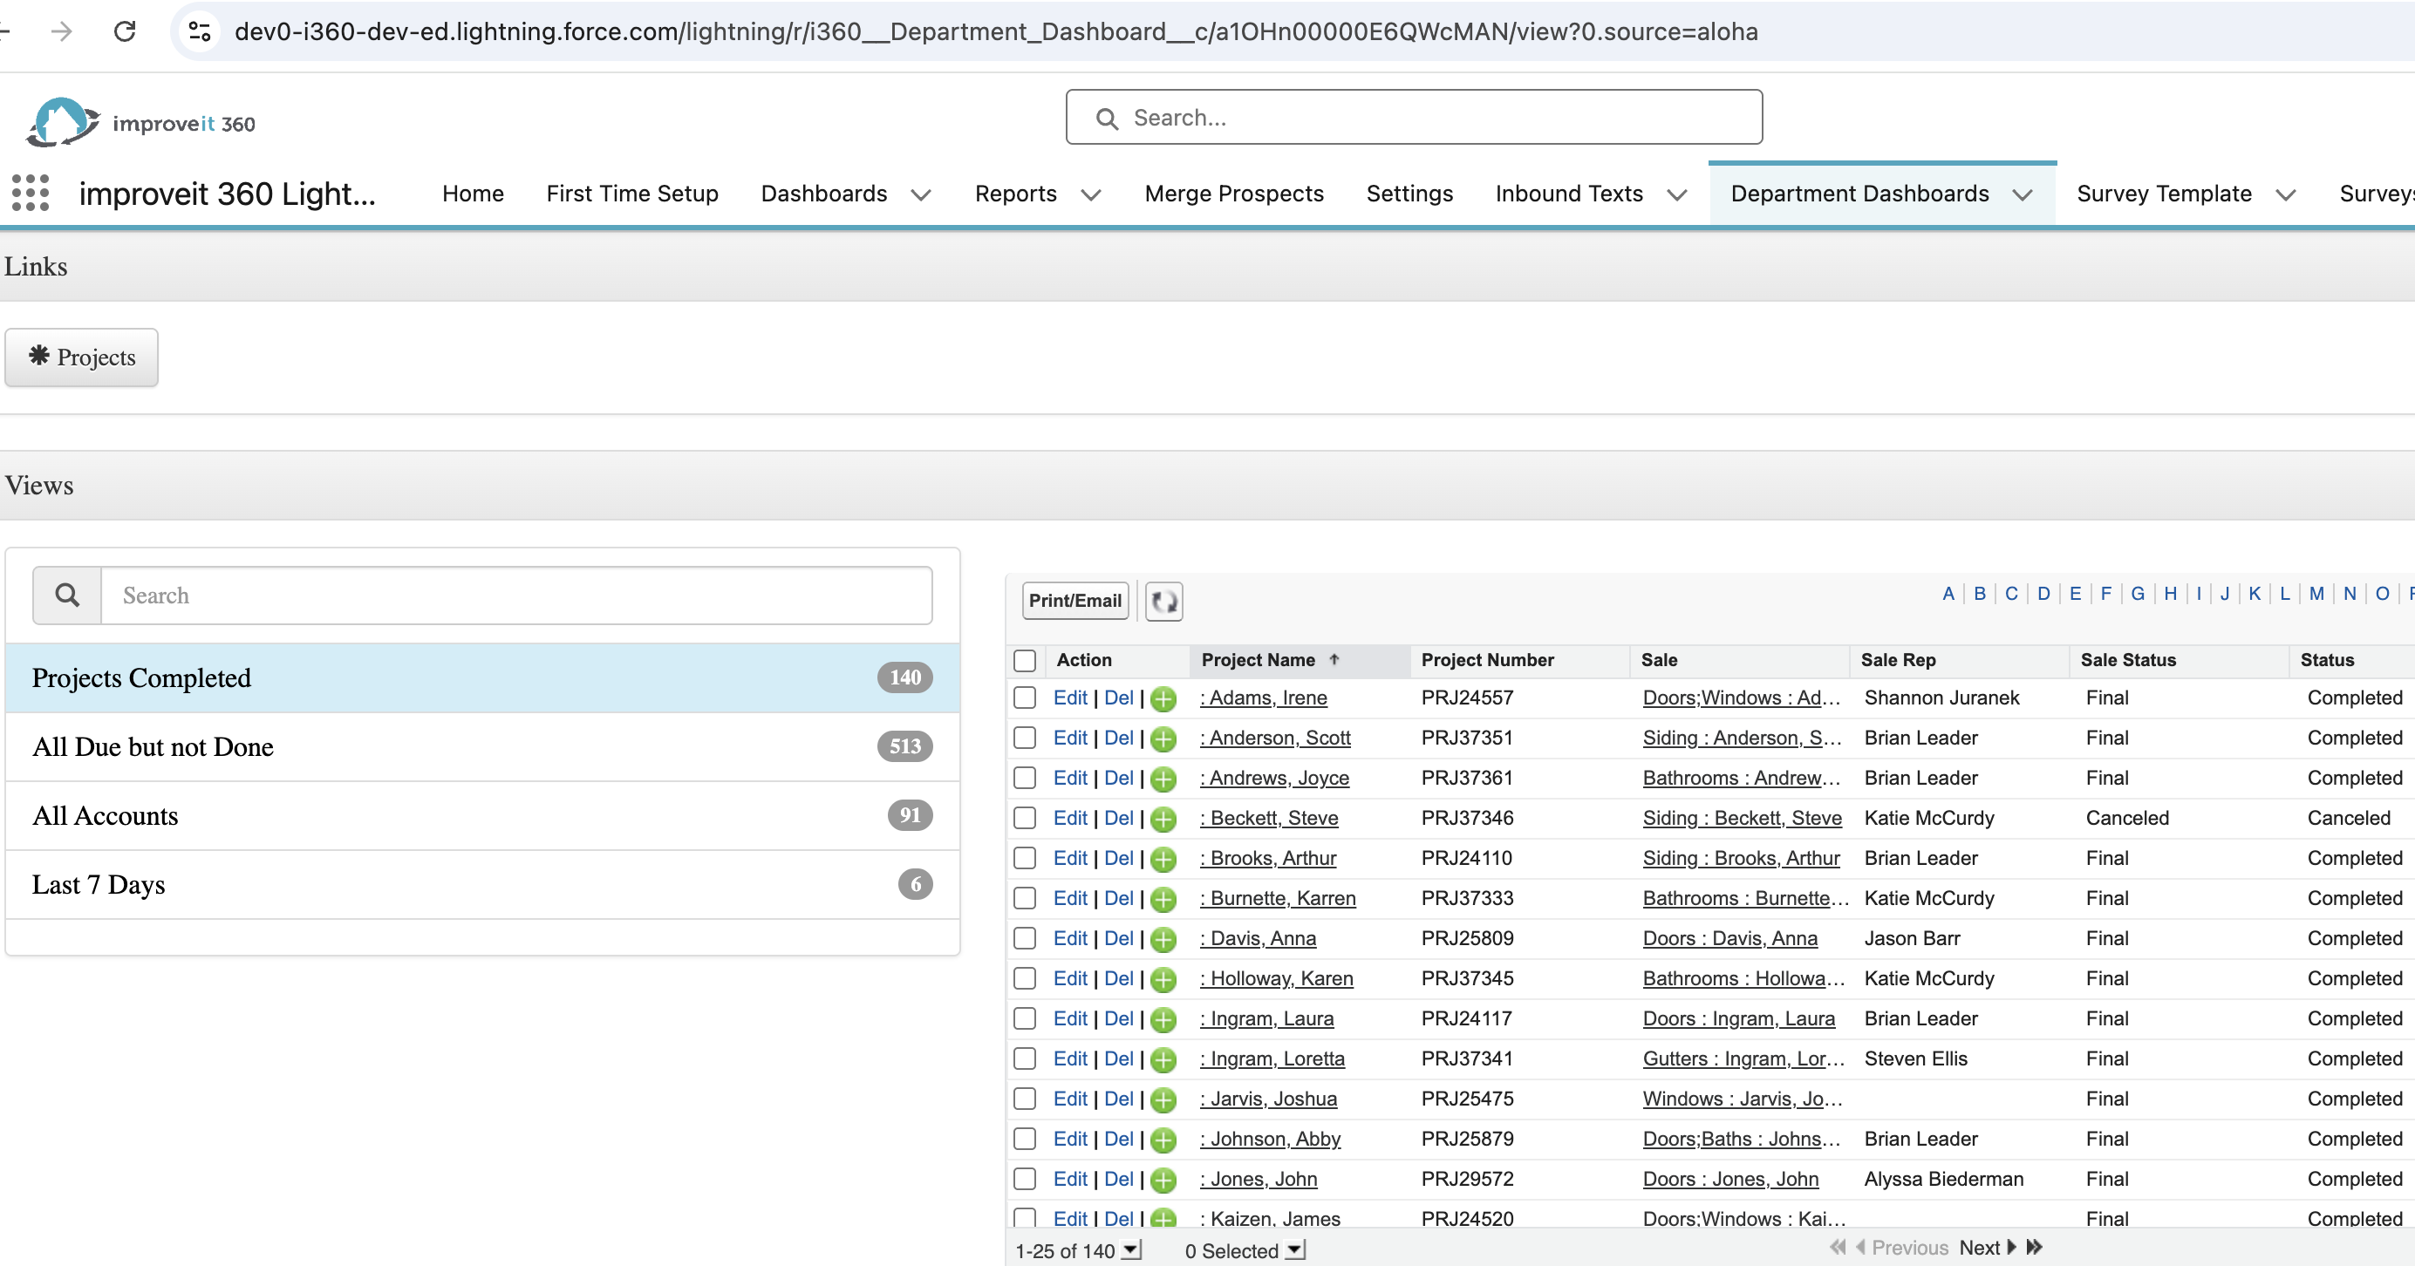Select the All Accounts view
The height and width of the screenshot is (1266, 2415).
coord(483,816)
